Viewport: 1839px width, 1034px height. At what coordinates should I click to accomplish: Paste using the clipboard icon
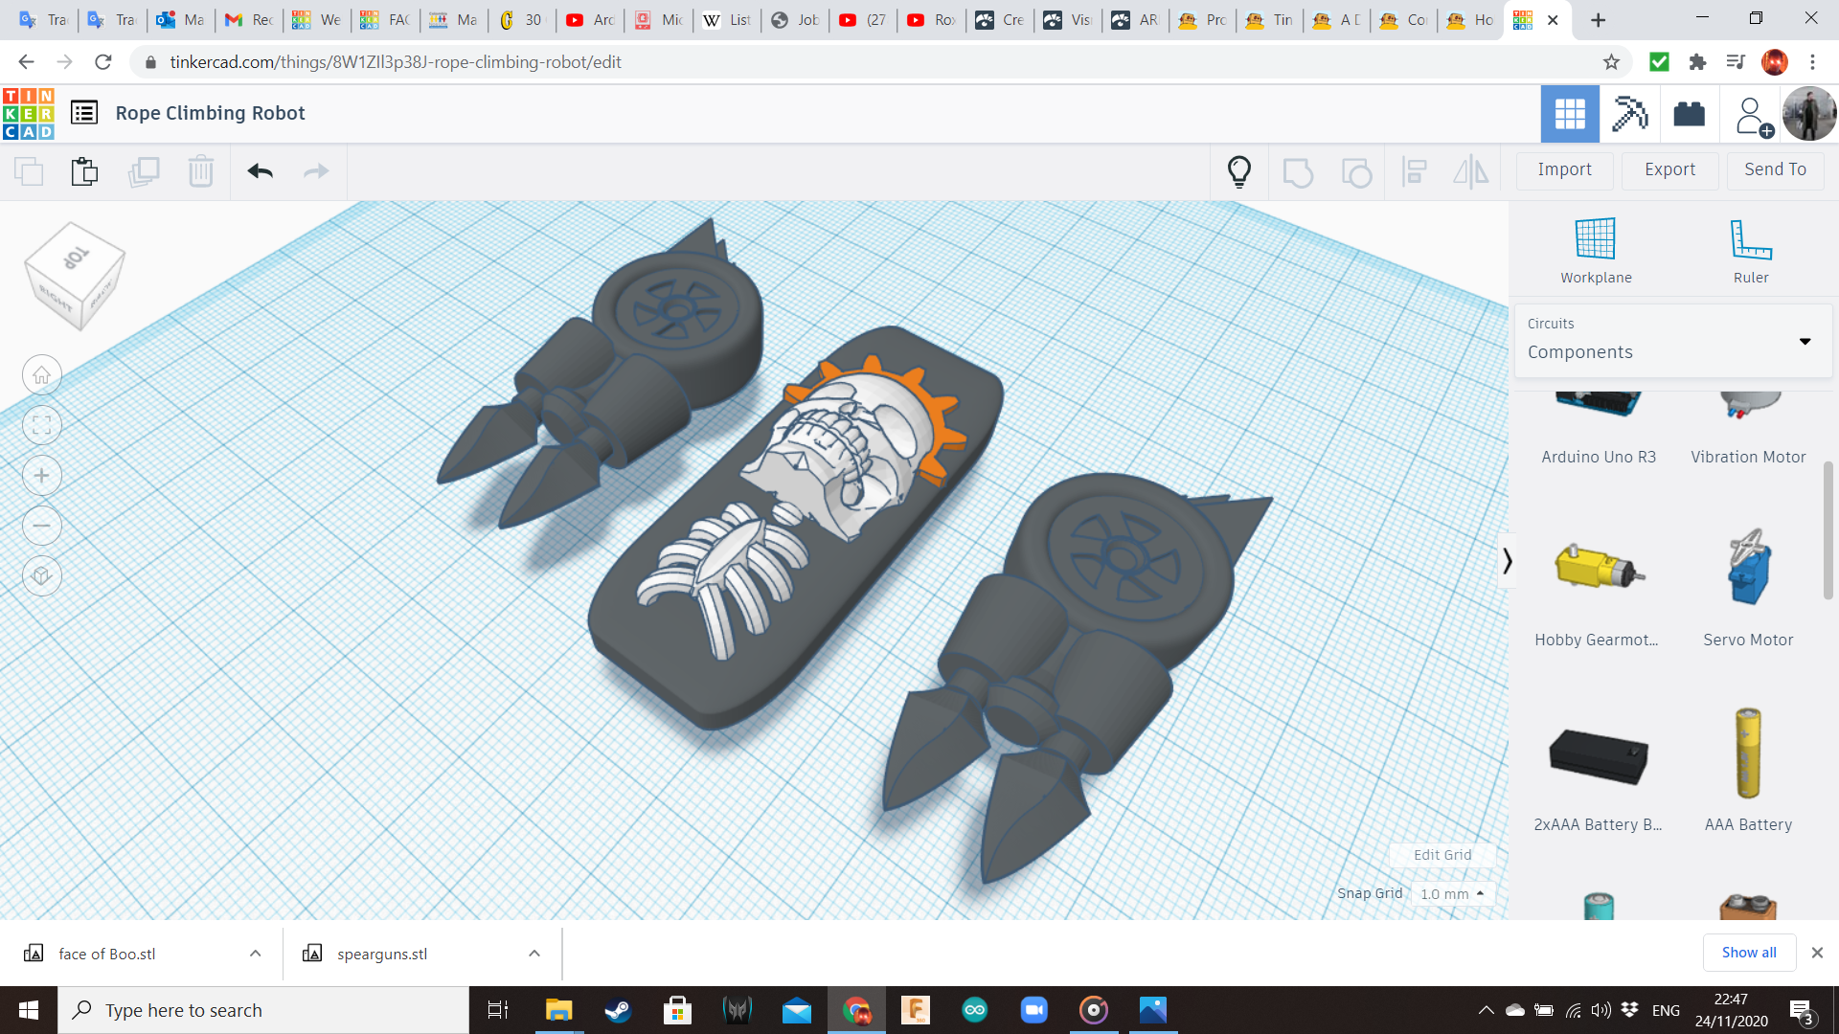coord(84,171)
